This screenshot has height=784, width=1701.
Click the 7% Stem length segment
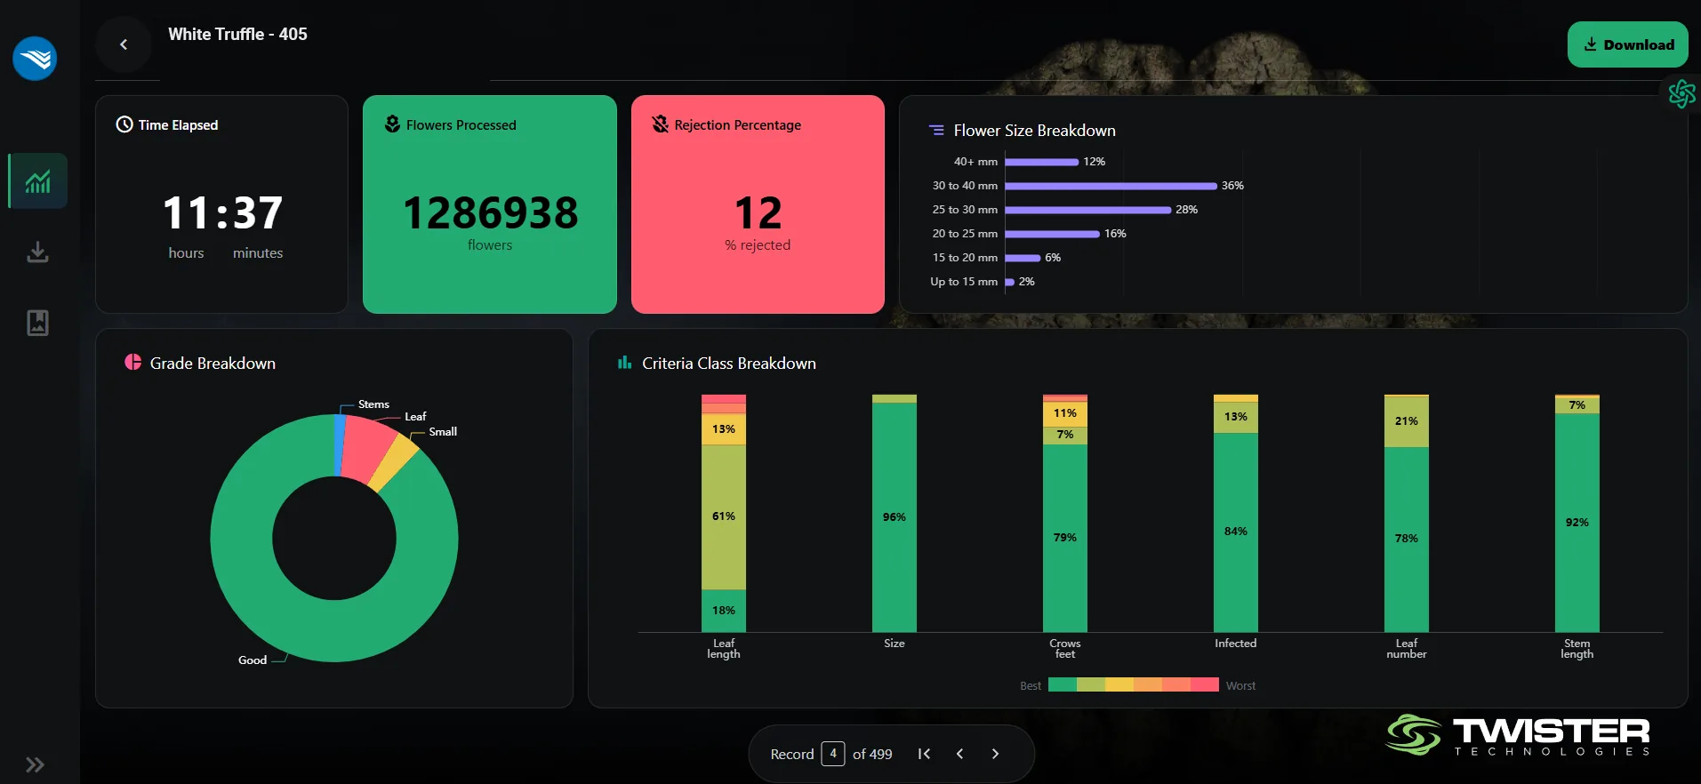click(x=1577, y=405)
